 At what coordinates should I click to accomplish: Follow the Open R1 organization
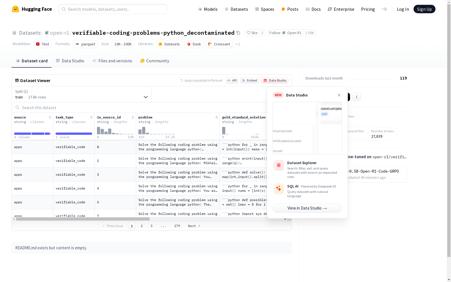coord(285,33)
